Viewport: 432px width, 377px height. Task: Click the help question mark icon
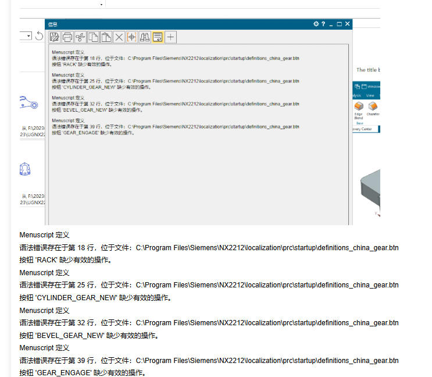[x=323, y=24]
